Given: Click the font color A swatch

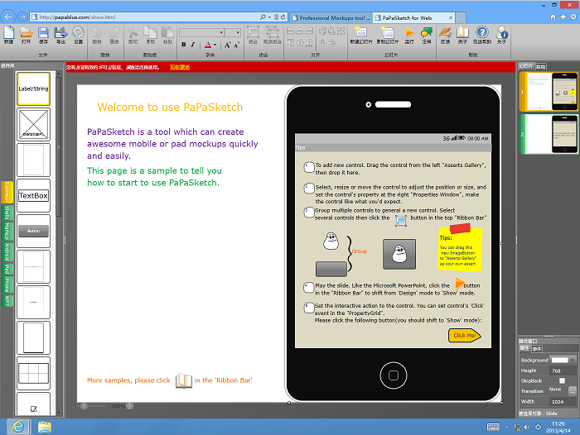Looking at the screenshot, I should tap(208, 45).
